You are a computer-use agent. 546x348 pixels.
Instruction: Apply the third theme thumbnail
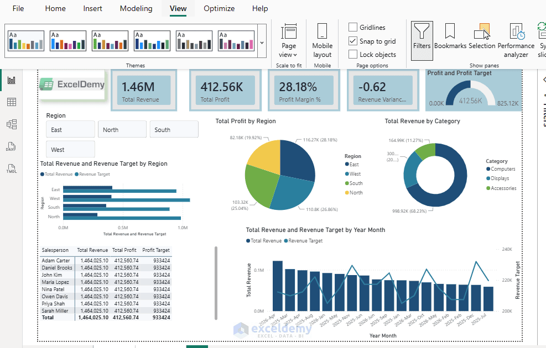(x=110, y=41)
